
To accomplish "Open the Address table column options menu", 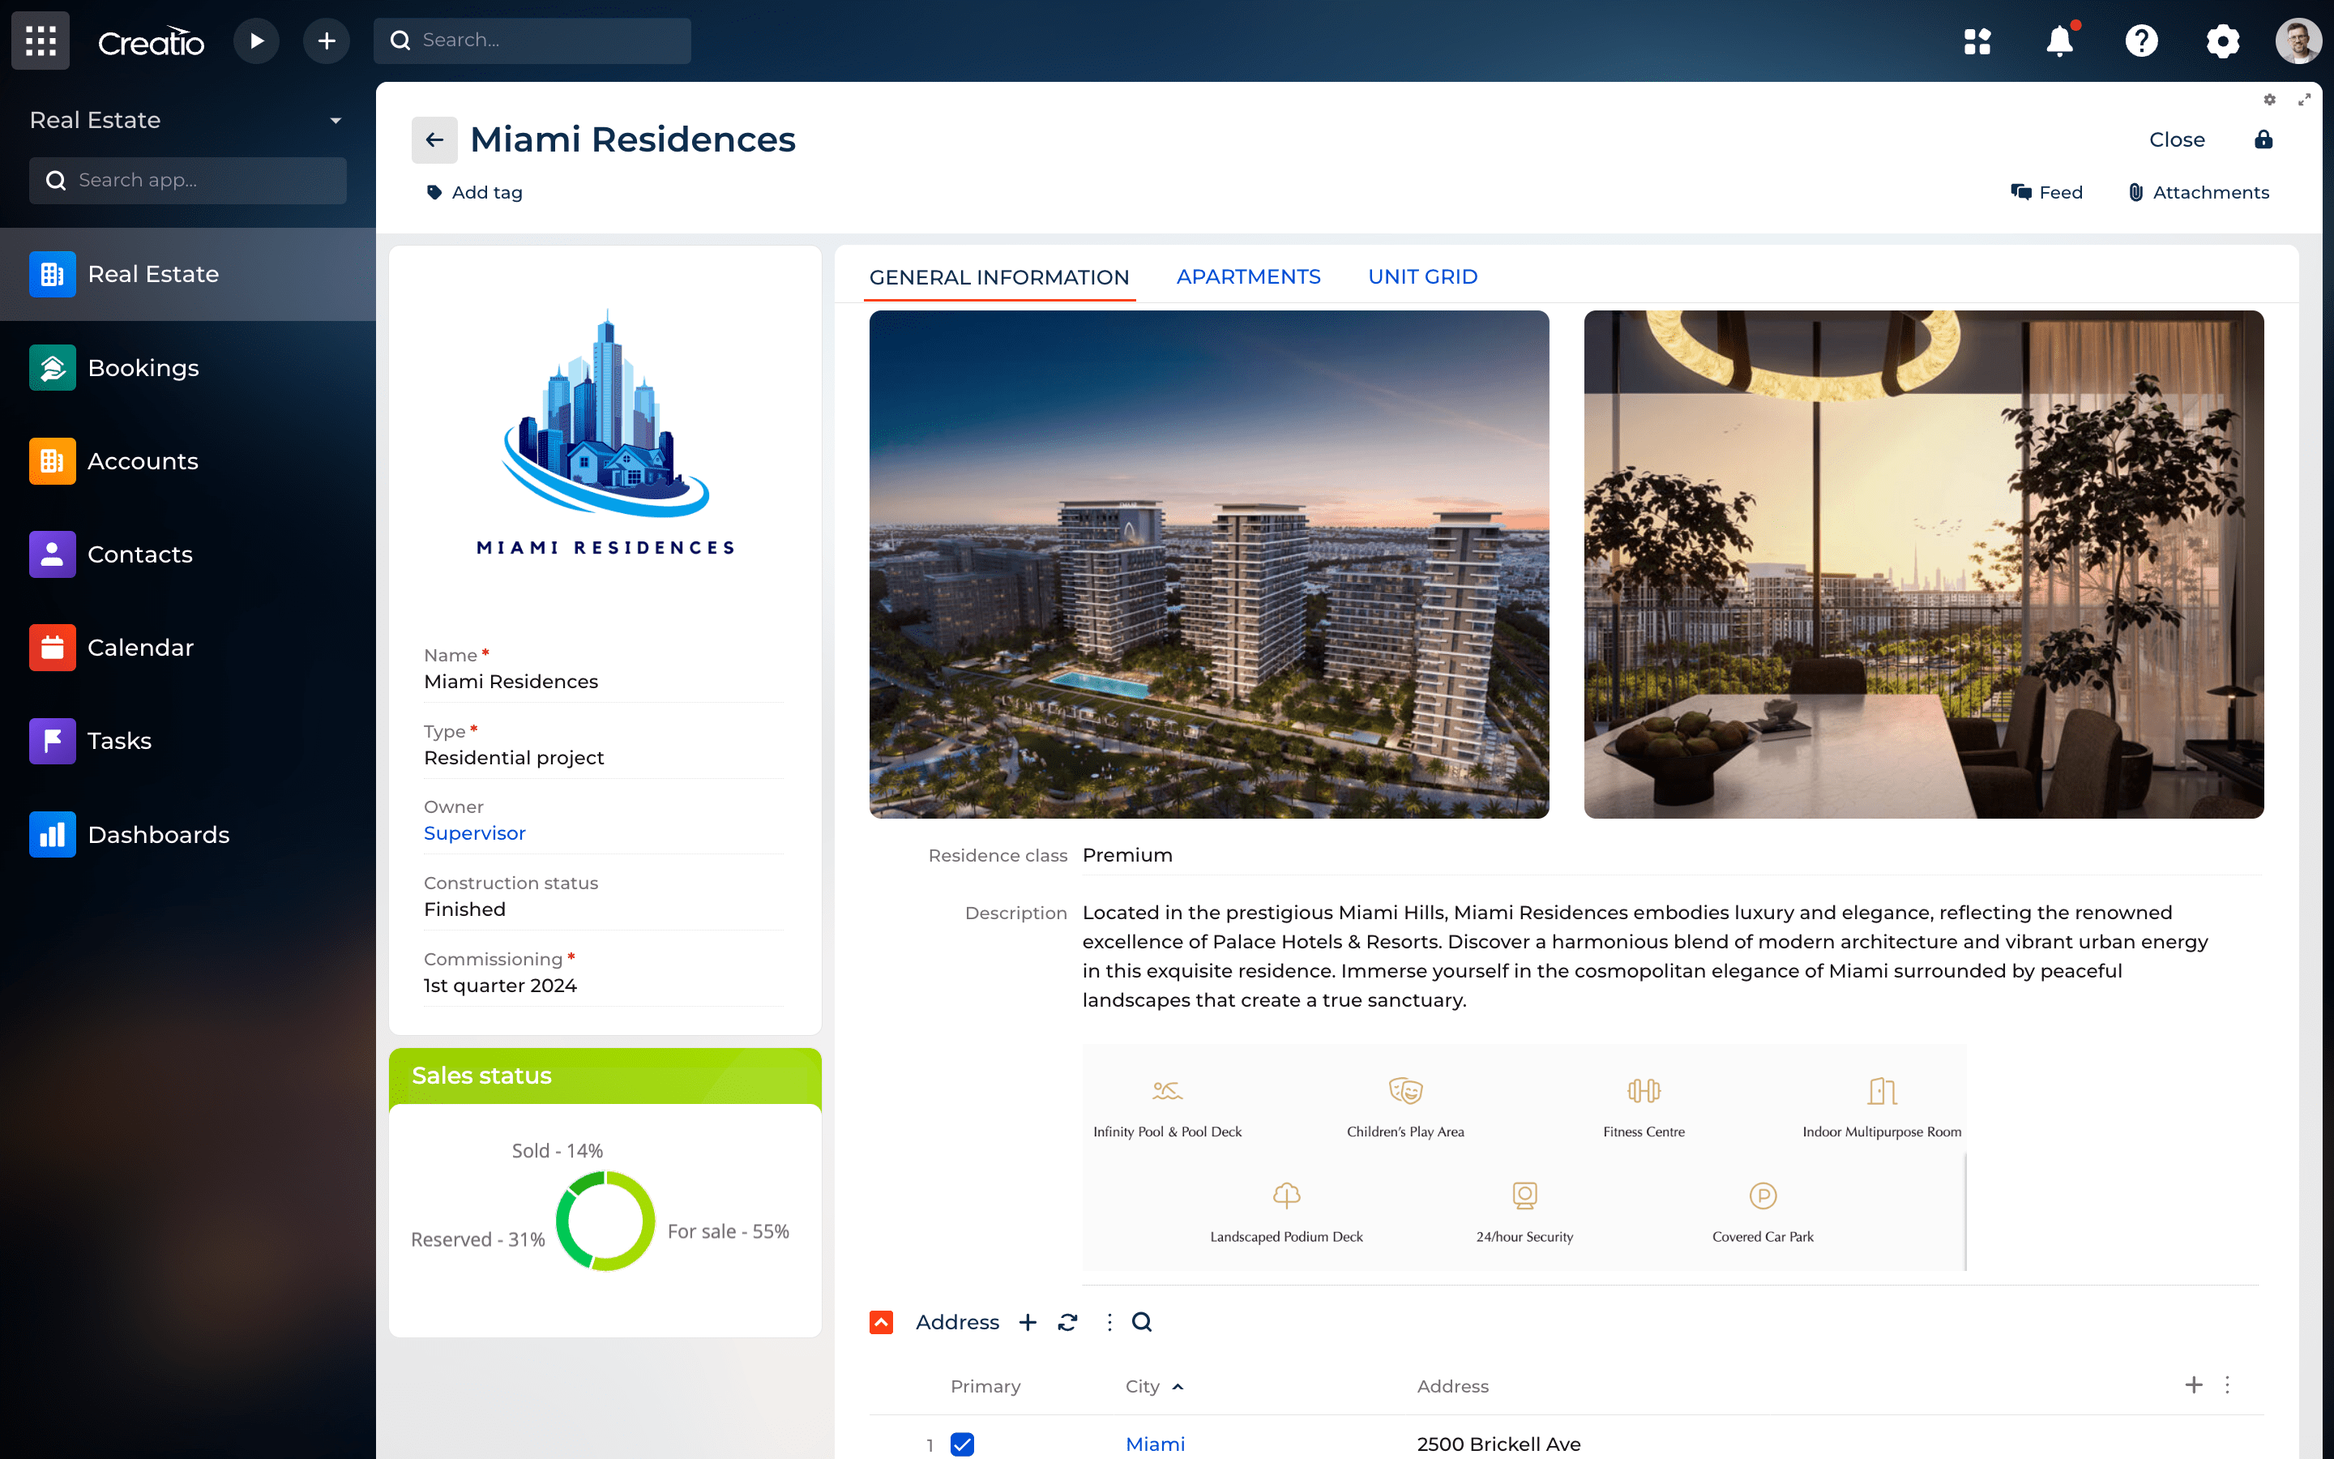I will (x=2227, y=1386).
